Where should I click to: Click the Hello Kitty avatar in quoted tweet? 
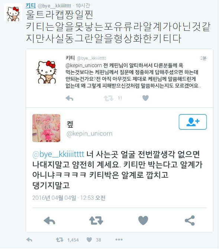46,72
